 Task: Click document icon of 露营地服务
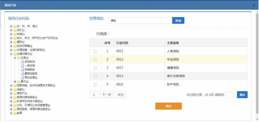(23, 74)
